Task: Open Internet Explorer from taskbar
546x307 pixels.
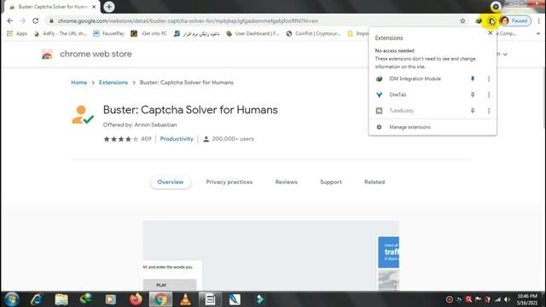Action: click(x=36, y=299)
